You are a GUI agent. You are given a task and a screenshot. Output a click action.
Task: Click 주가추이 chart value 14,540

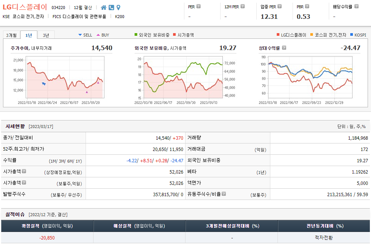pos(102,48)
